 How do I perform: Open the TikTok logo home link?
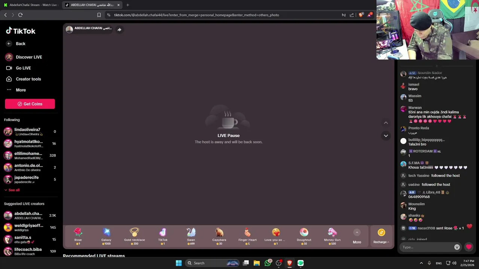(x=21, y=31)
